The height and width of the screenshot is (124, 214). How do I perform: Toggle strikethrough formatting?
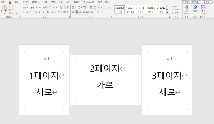[x=36, y=12]
